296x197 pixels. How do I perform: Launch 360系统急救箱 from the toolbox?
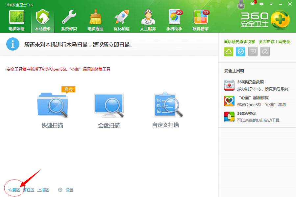(250, 82)
